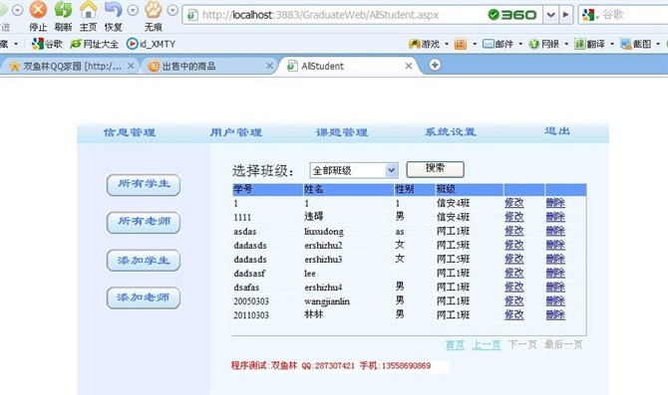Click the 所有老师 sidebar button

click(144, 222)
